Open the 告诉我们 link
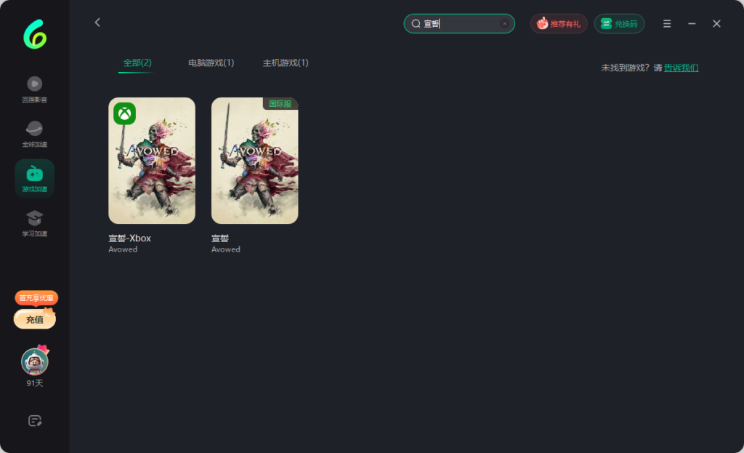Image resolution: width=744 pixels, height=453 pixels. (681, 68)
